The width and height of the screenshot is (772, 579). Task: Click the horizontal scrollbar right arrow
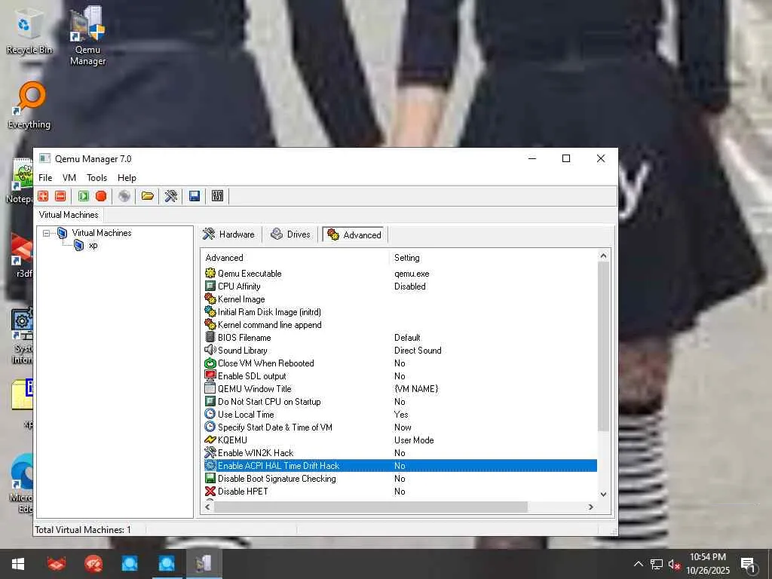[591, 507]
